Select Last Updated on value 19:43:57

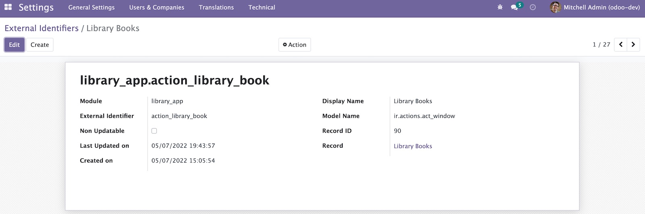click(x=202, y=146)
